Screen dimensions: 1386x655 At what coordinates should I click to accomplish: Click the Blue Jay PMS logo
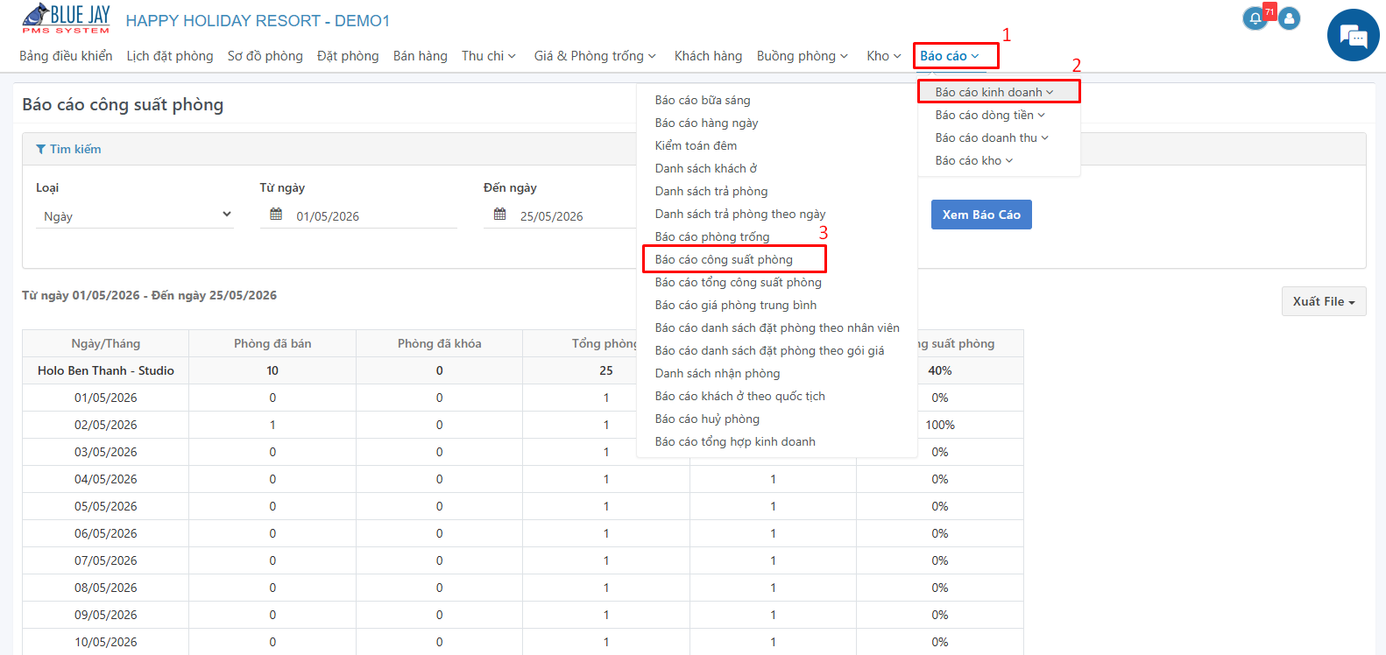point(67,18)
